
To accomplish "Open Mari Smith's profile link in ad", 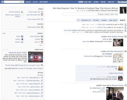I will [x=19, y=68].
